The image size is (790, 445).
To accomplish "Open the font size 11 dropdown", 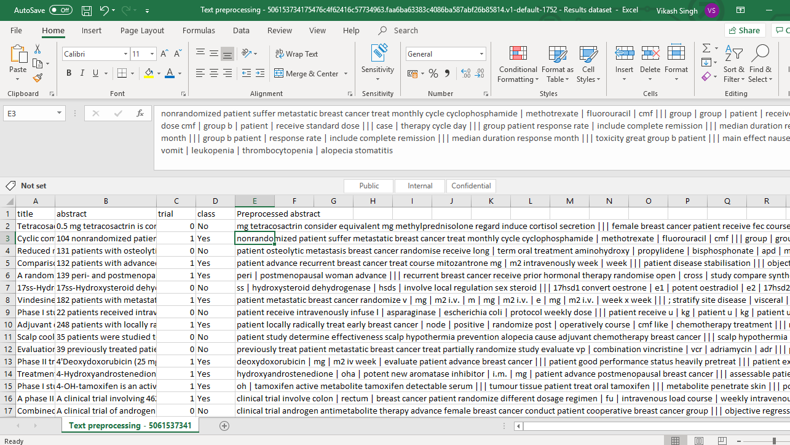I will click(152, 54).
